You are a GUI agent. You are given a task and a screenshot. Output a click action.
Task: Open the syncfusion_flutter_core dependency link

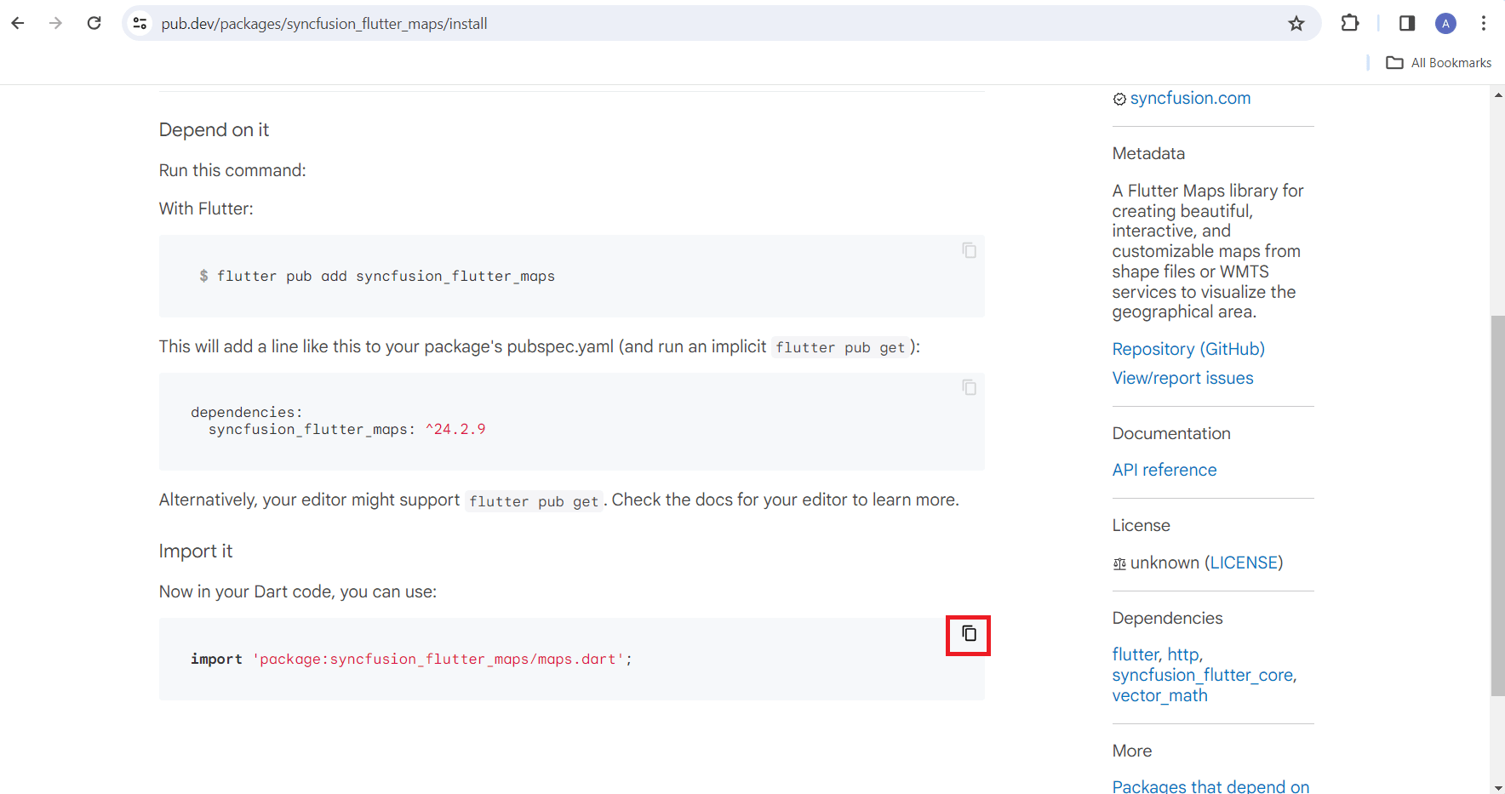(1203, 676)
